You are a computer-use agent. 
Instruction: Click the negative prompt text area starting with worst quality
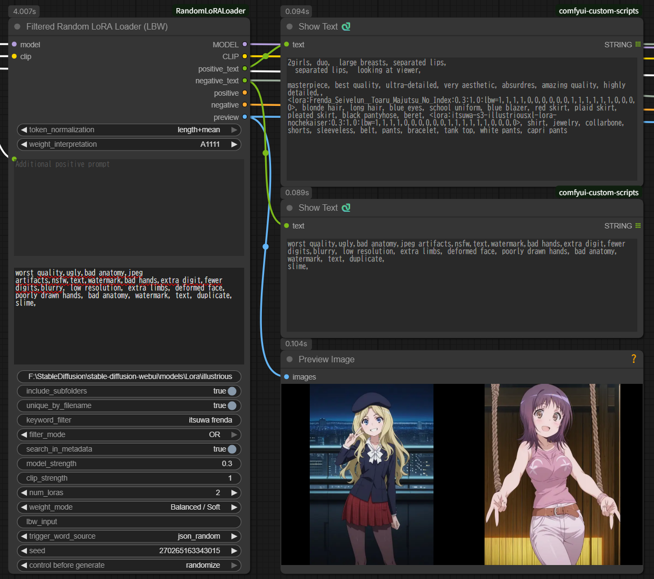tap(129, 316)
